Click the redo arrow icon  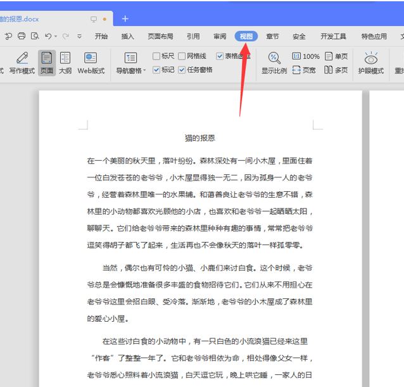(66, 36)
